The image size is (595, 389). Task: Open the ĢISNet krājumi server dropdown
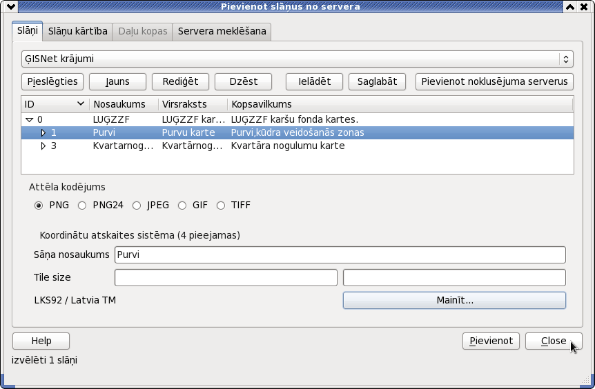[297, 59]
